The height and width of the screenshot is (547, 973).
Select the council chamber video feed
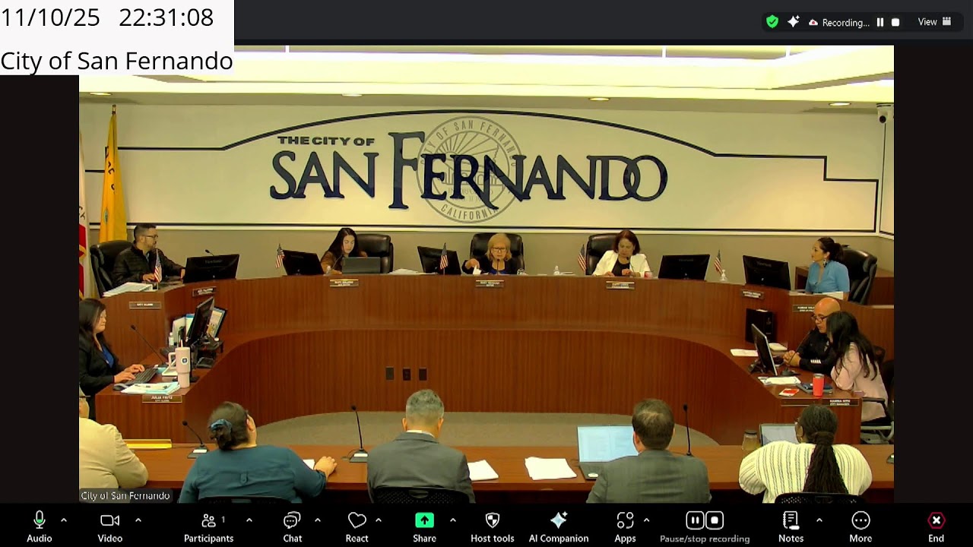486,273
